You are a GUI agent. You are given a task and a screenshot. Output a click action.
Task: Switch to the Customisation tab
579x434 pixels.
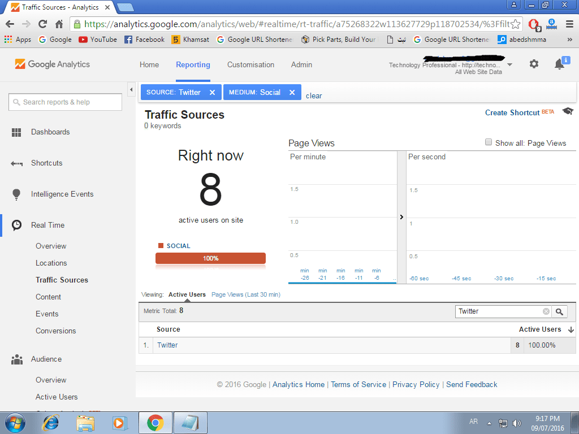(x=250, y=65)
